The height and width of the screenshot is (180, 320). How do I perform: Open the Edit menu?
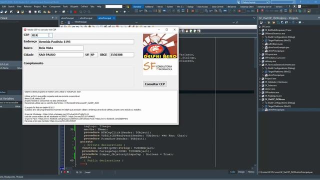(4, 6)
